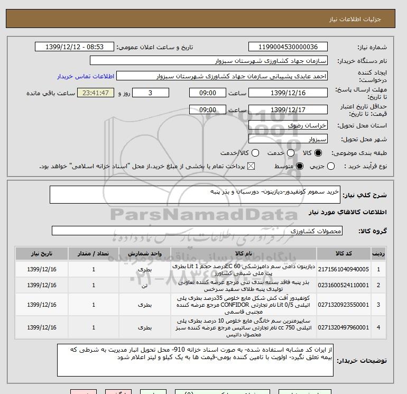Click the ردیف column header
This screenshot has width=407, height=394.
tap(378, 253)
